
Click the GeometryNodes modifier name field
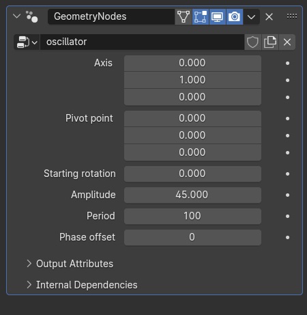[111, 16]
